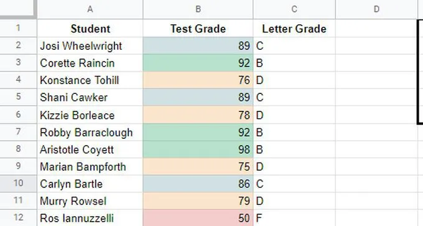Select column B header

click(x=198, y=9)
